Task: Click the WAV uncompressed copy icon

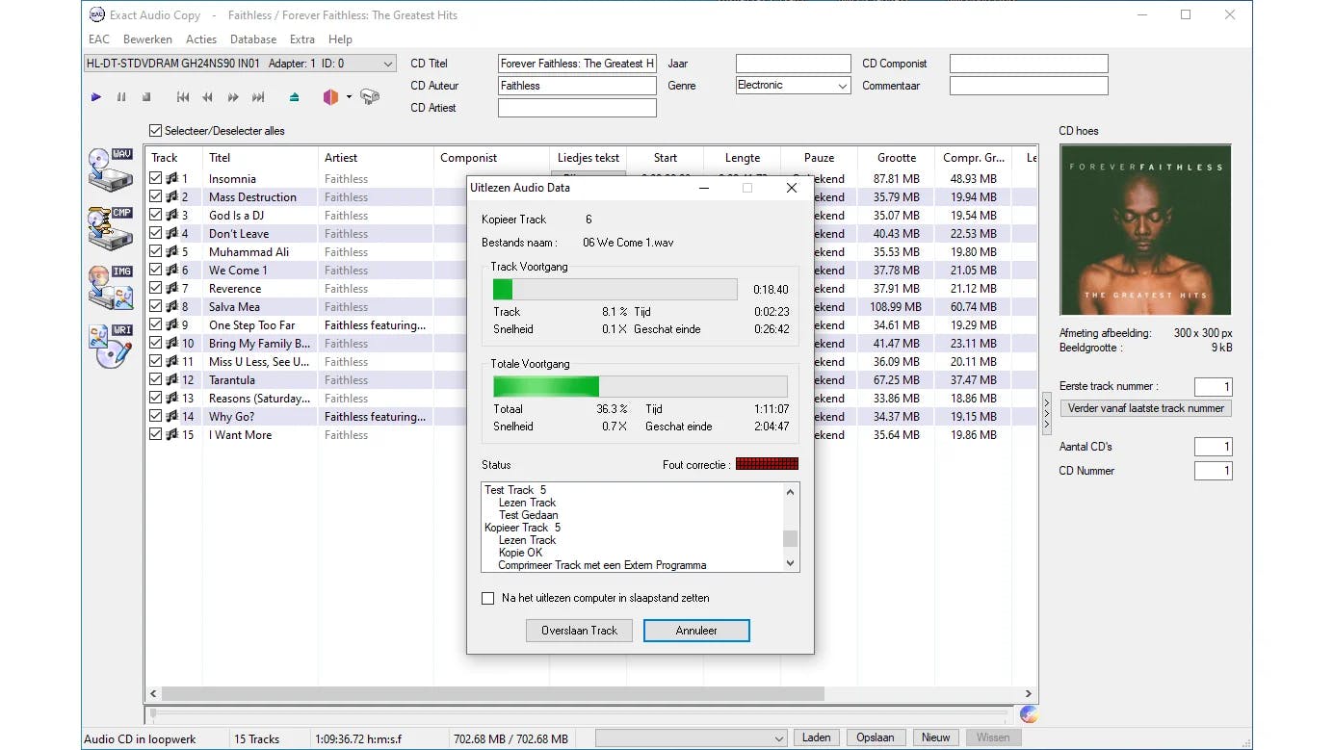Action: tap(111, 169)
